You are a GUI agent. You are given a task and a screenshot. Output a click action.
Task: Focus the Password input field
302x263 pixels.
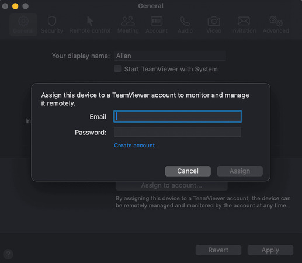pyautogui.click(x=178, y=132)
